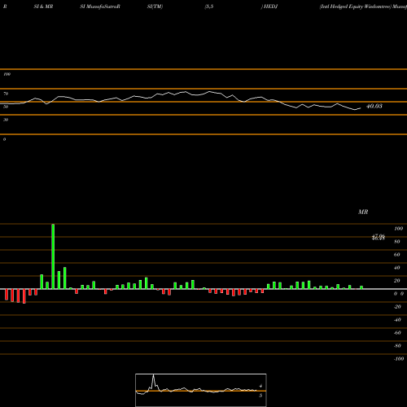Click the MR axis label 80

(397, 242)
